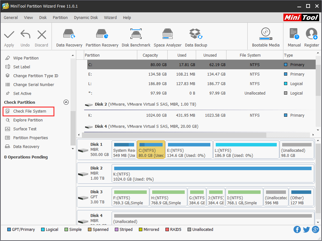Click partition list horizontal scroll right arrow

[313, 135]
